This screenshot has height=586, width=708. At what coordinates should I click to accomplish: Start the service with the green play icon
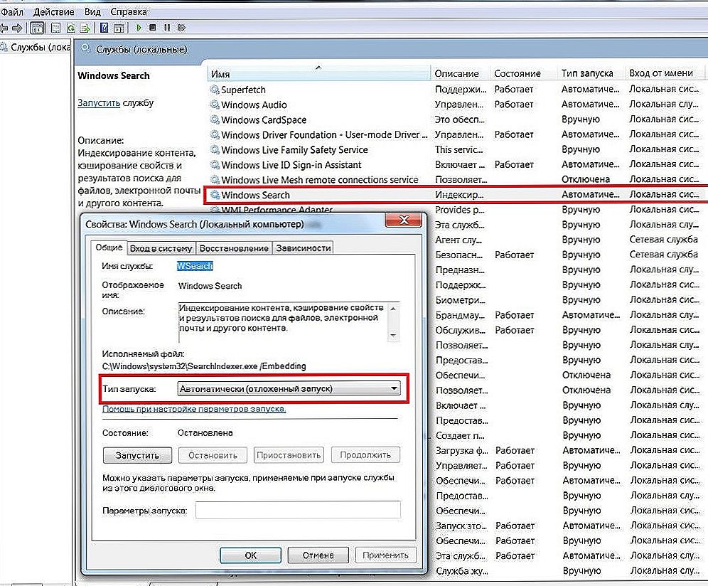coord(139,28)
